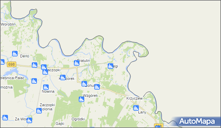
Task: Click the road 698 shield near Derło
Action: coord(11,64)
